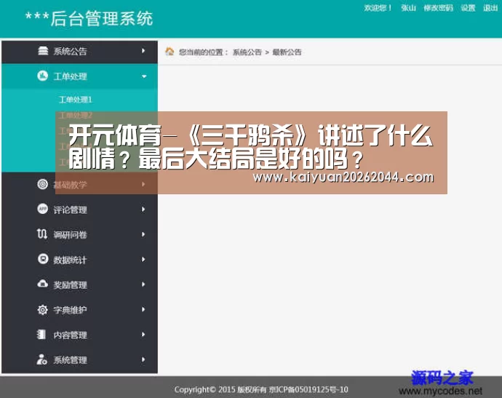Image resolution: width=502 pixels, height=398 pixels.
Task: Click the home icon in breadcrumb
Action: pos(170,51)
